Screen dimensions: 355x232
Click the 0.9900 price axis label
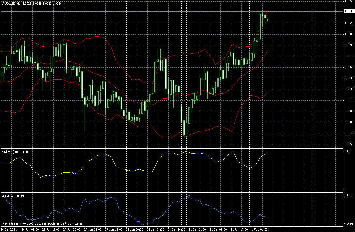[x=349, y=111]
